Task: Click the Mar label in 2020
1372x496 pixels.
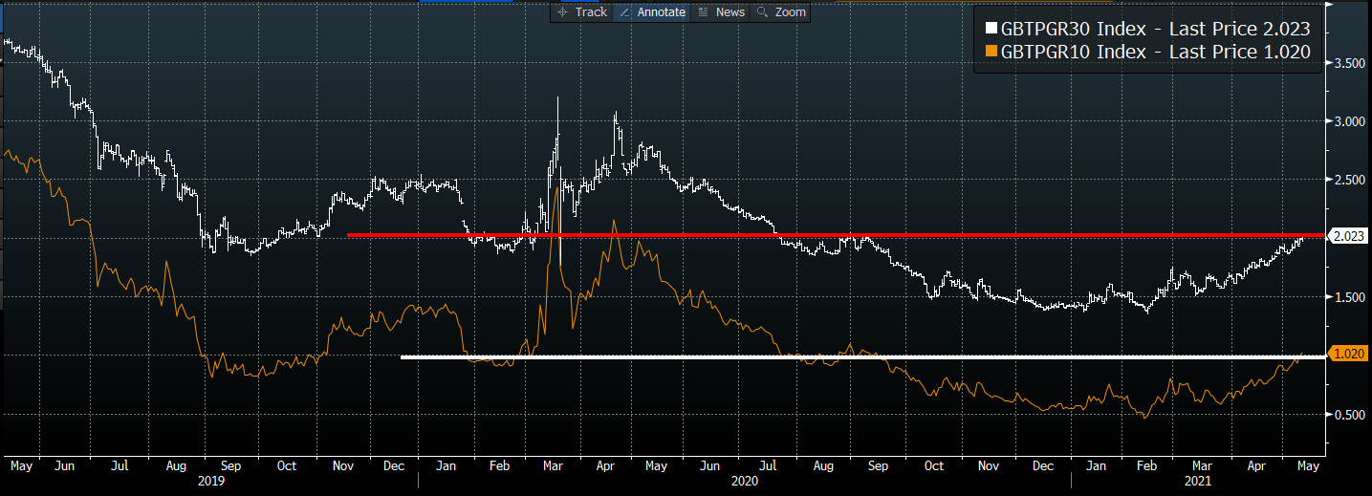Action: point(553,466)
